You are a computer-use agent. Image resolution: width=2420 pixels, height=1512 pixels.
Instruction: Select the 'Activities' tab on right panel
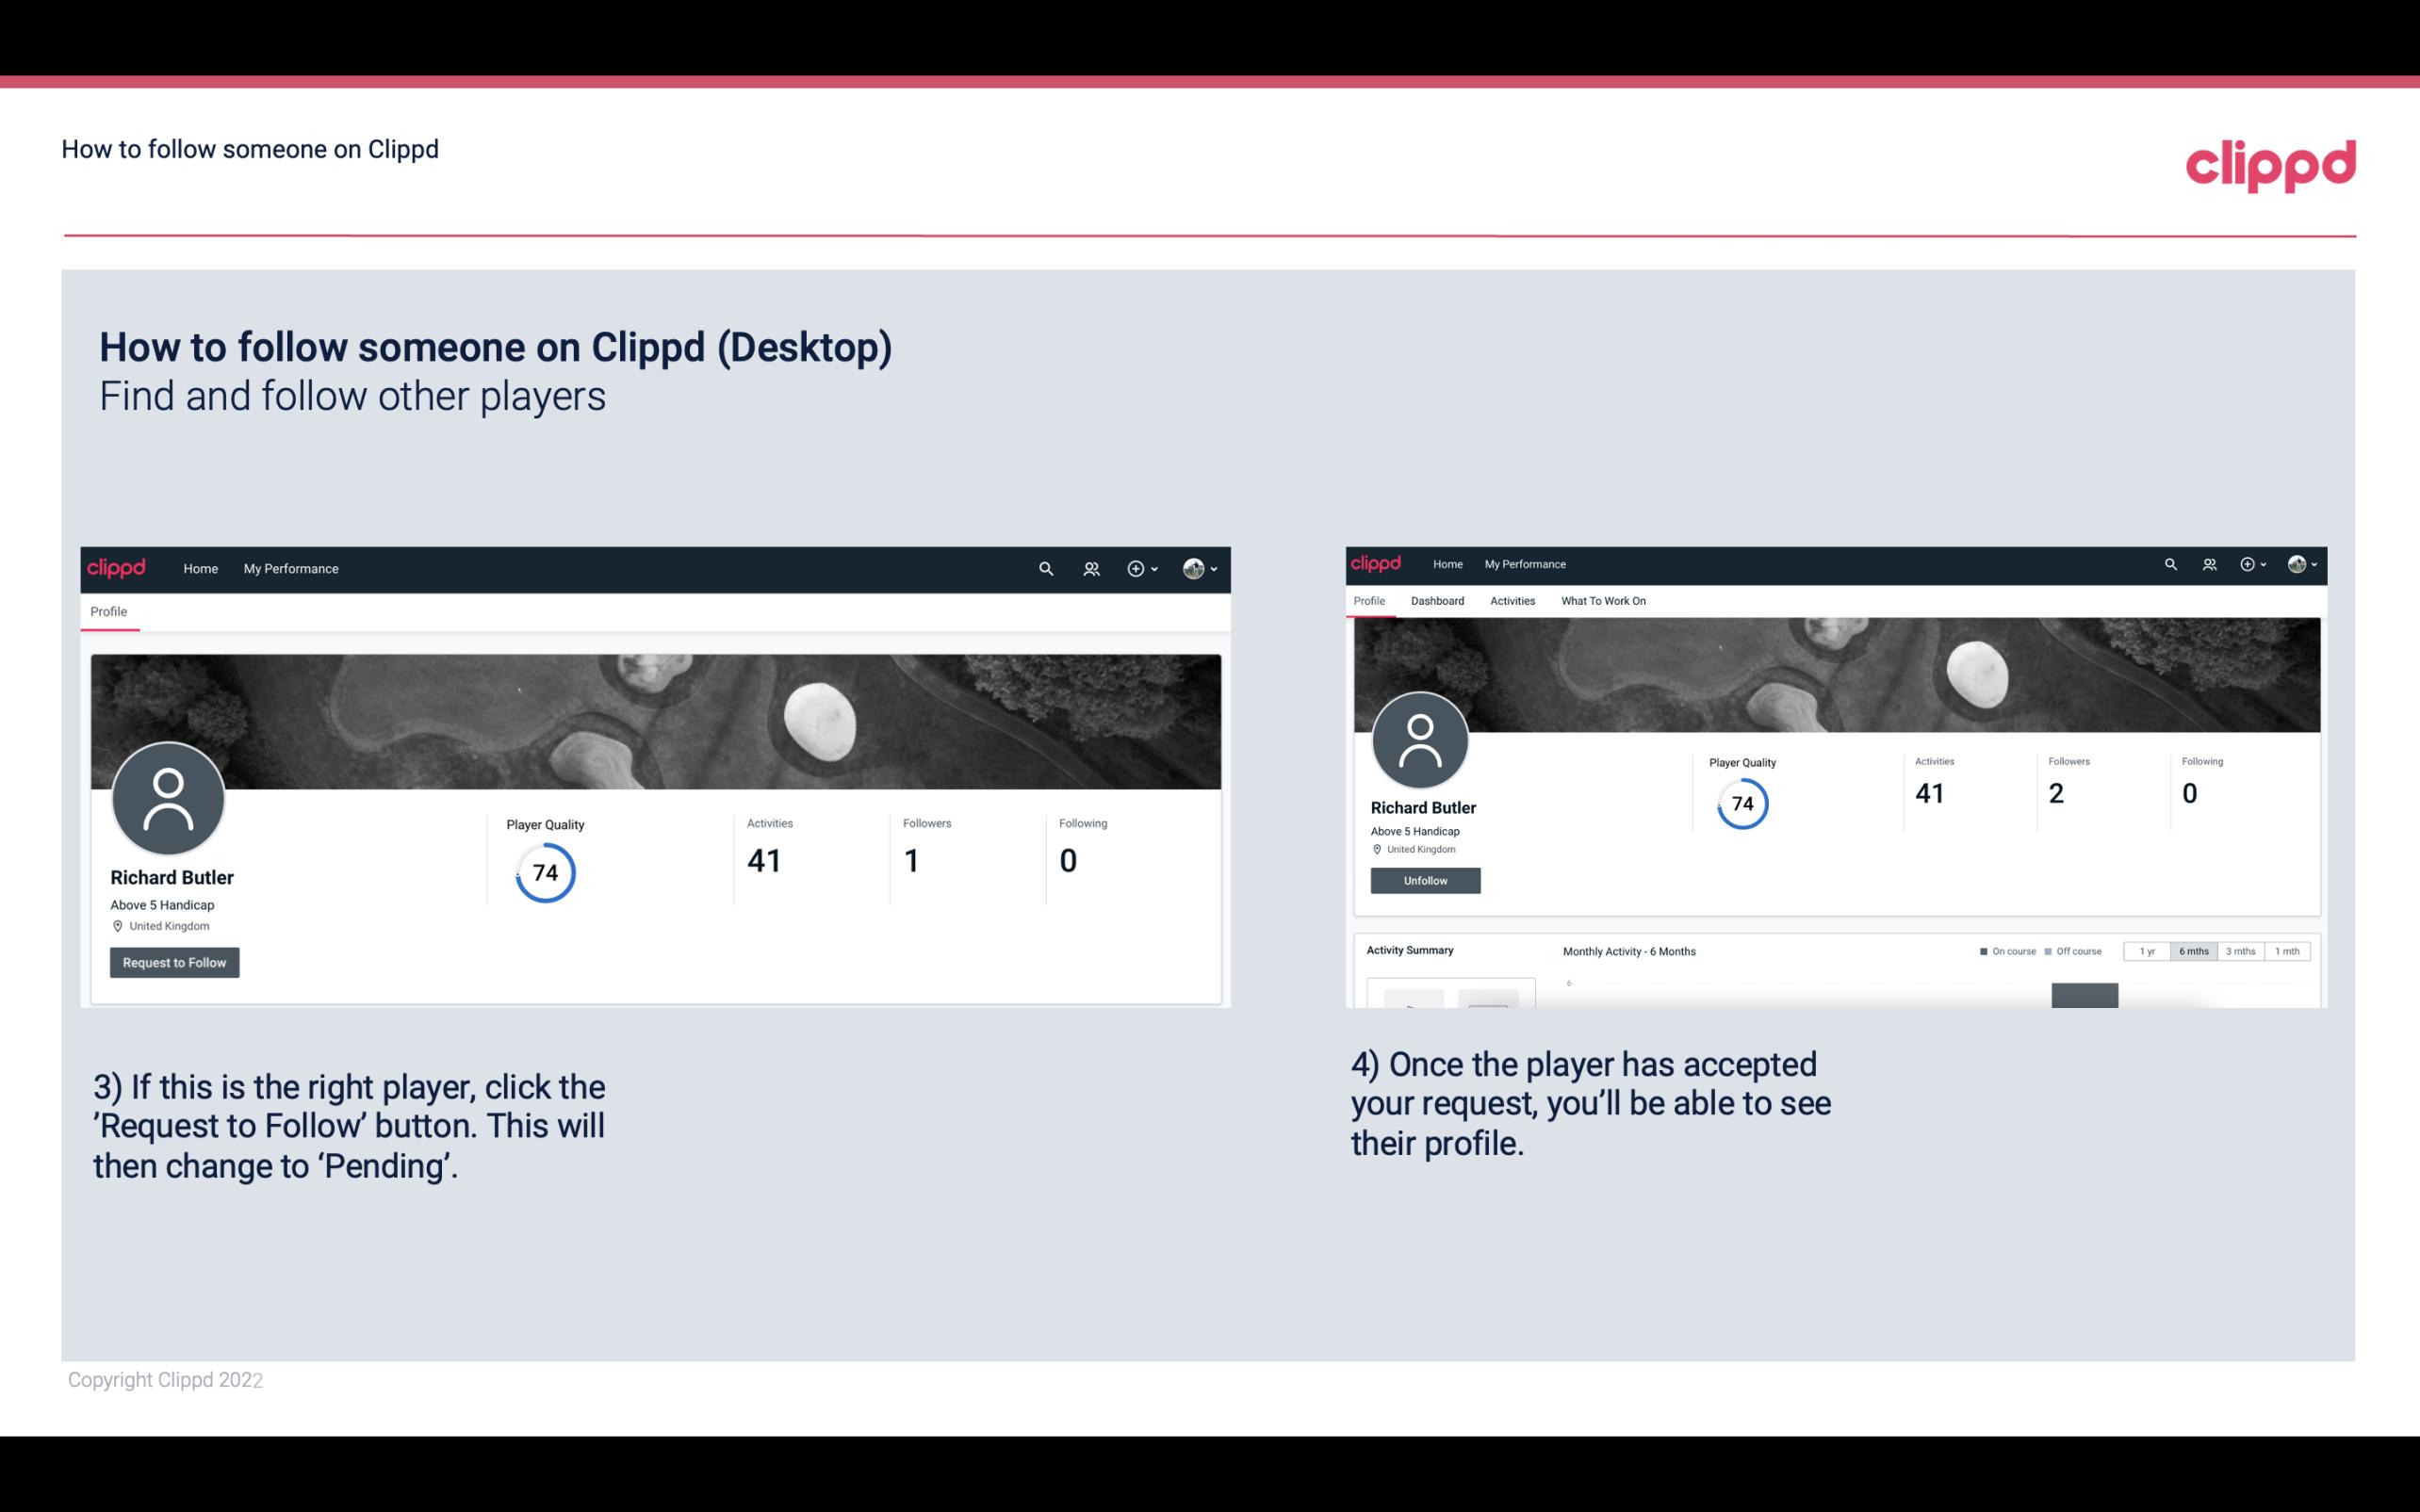(1511, 601)
